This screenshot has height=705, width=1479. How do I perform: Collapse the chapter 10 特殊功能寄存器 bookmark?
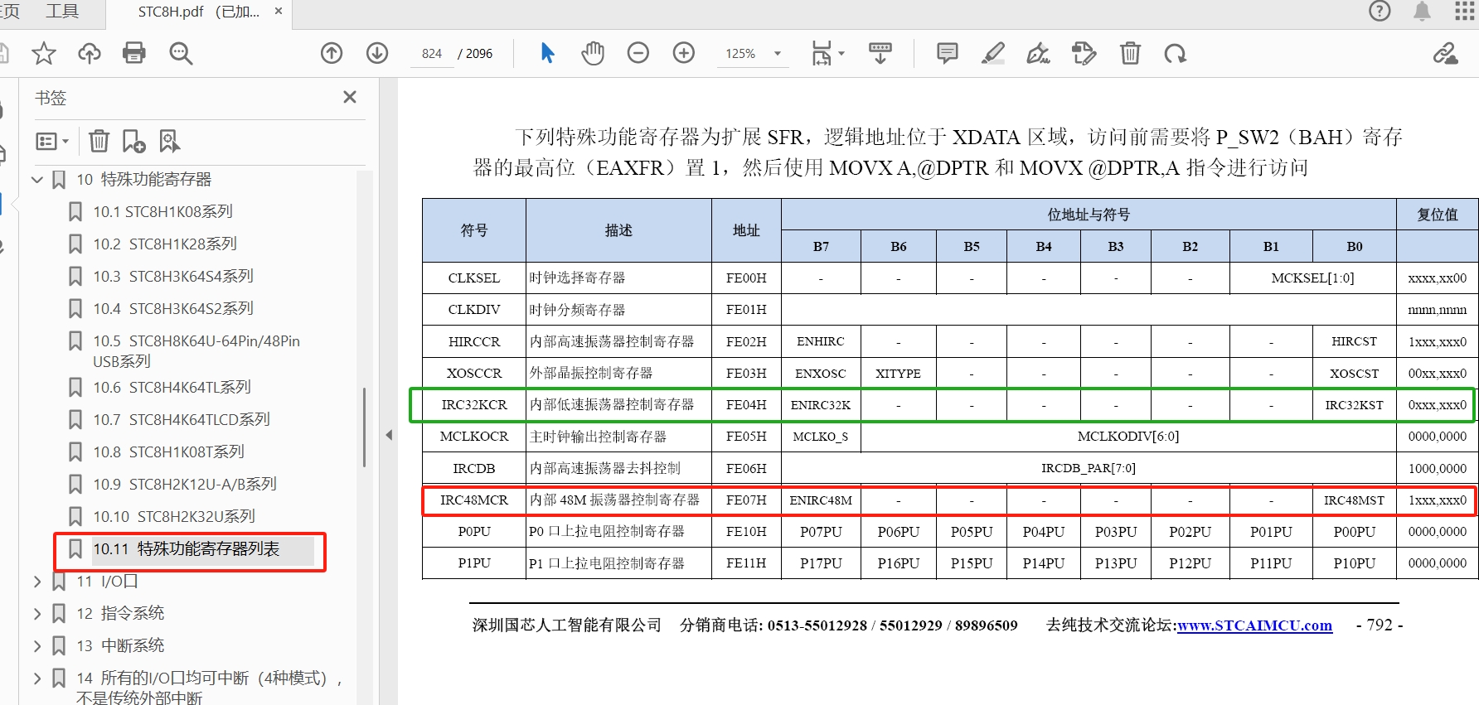coord(36,179)
